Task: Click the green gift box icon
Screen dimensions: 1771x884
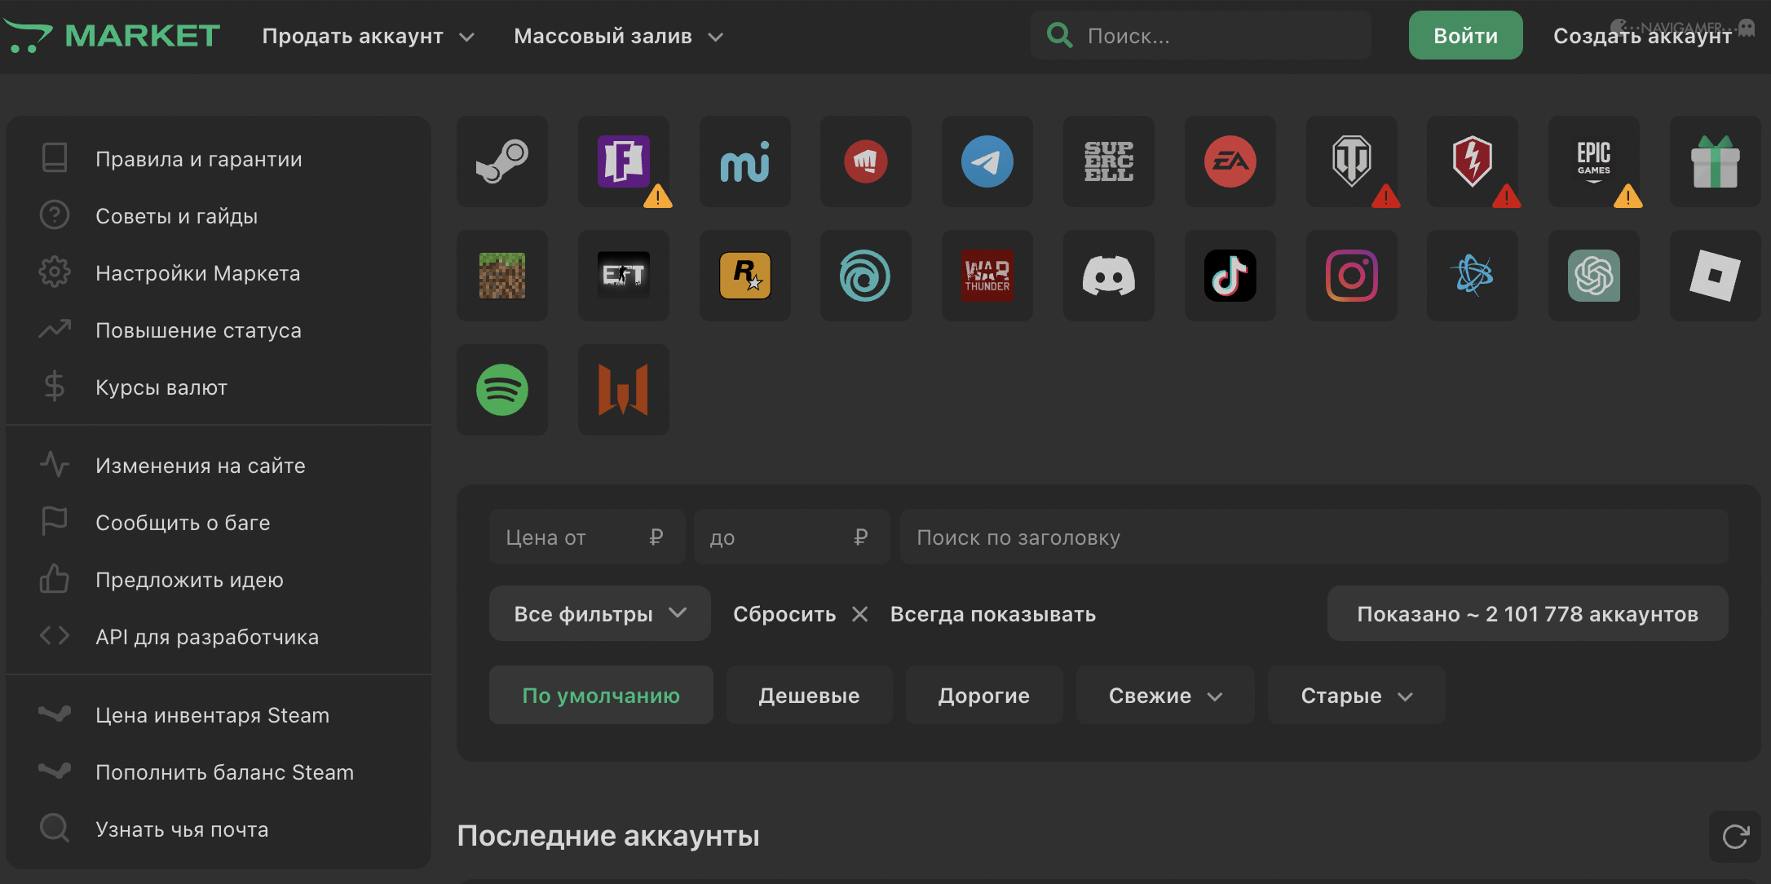Action: point(1716,161)
